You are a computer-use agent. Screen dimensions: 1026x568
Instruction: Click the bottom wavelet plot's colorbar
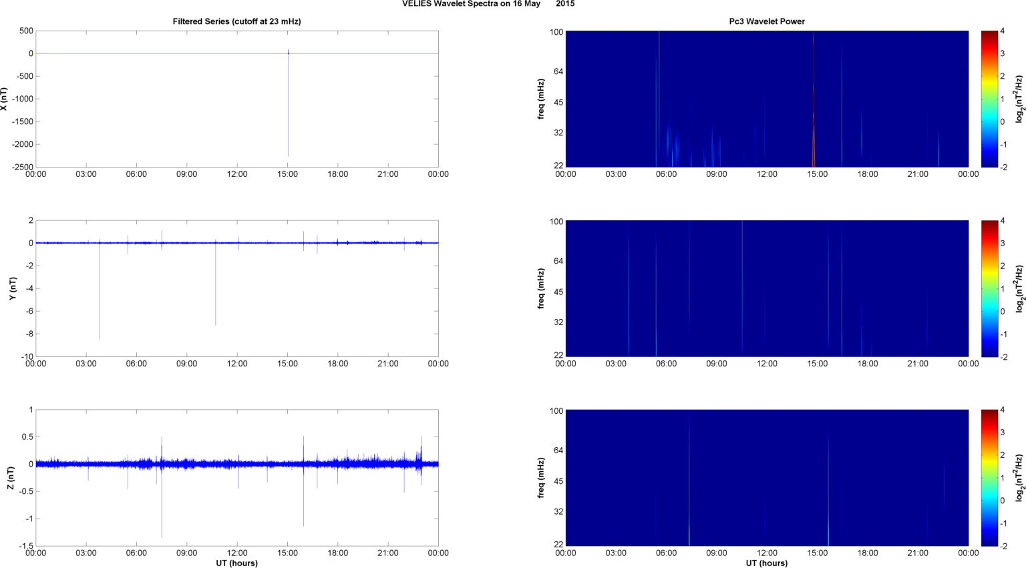coord(989,478)
